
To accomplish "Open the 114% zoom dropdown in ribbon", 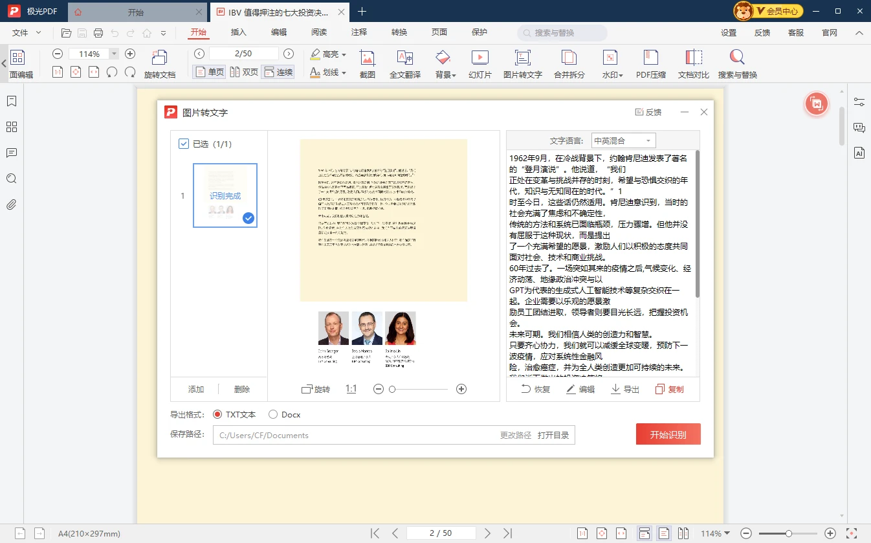I will [x=115, y=54].
